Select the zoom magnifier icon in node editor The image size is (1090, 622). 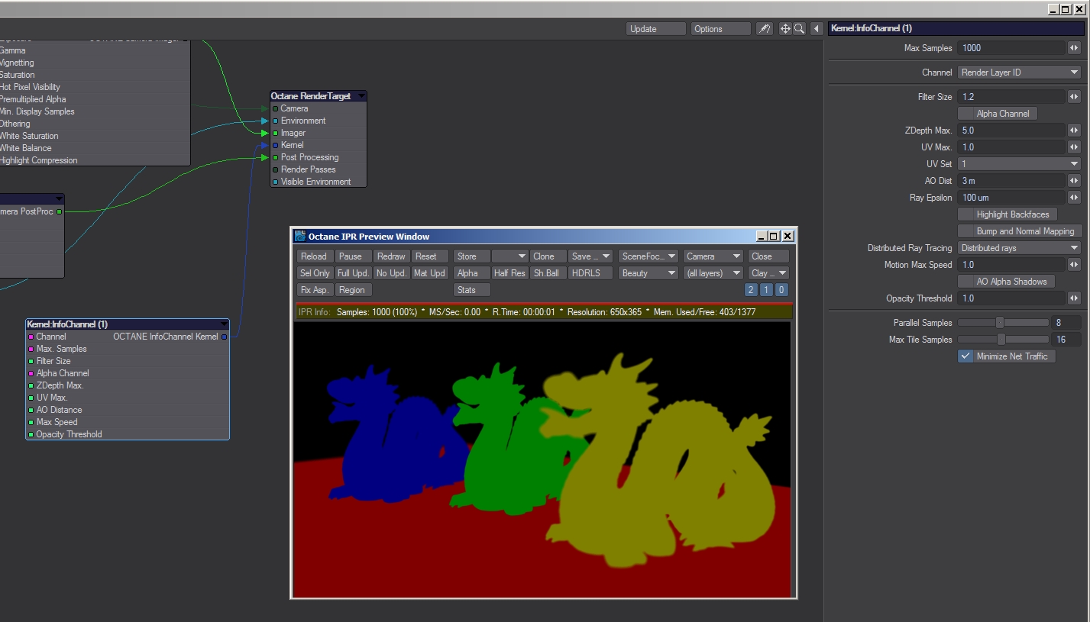(799, 29)
